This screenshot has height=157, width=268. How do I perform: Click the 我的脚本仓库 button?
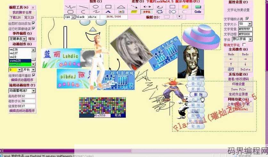22,12
